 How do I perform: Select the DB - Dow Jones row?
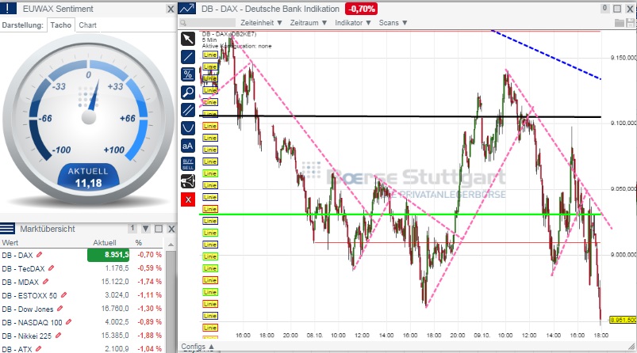pyautogui.click(x=82, y=309)
